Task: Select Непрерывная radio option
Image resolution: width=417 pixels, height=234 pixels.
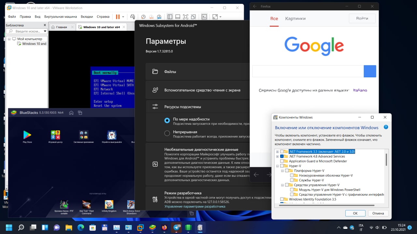Action: (167, 133)
